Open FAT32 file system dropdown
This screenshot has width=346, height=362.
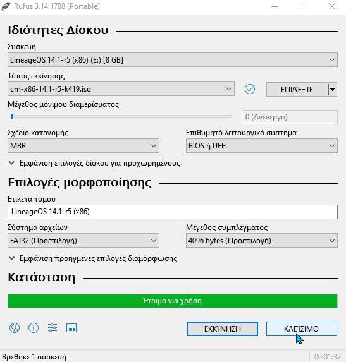point(83,241)
